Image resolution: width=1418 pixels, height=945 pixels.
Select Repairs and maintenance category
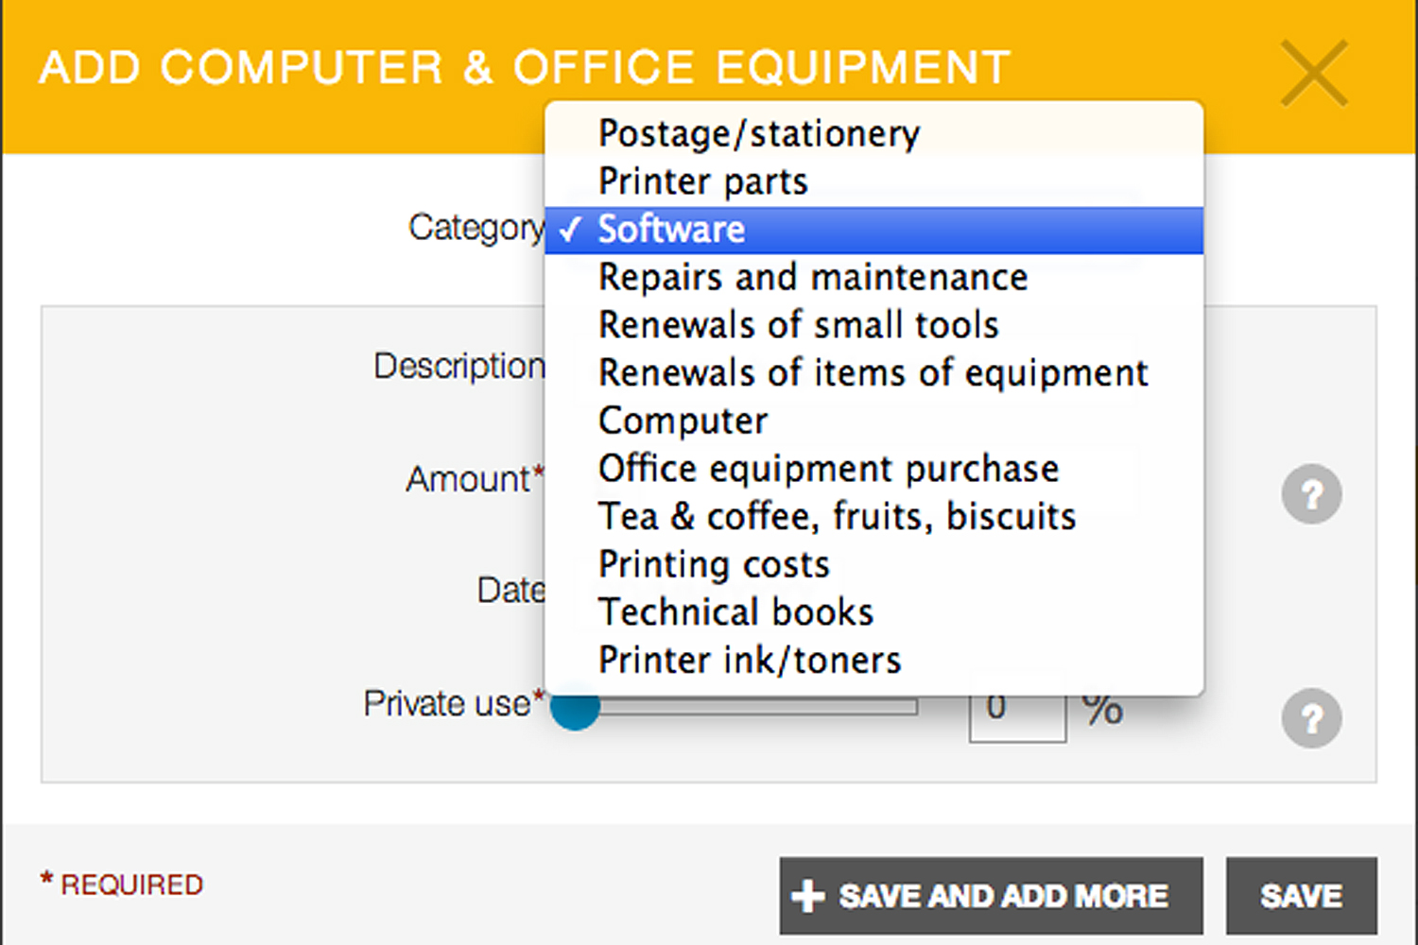[x=813, y=278]
